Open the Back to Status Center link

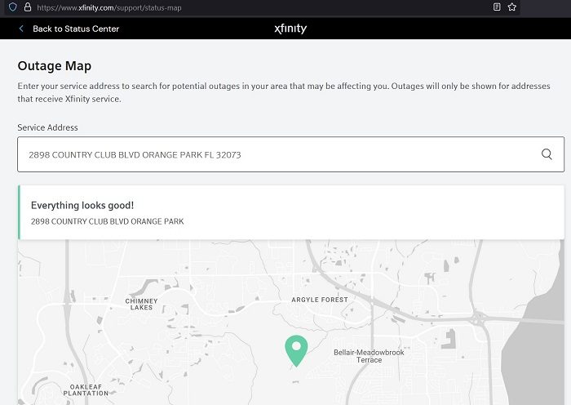coord(76,29)
